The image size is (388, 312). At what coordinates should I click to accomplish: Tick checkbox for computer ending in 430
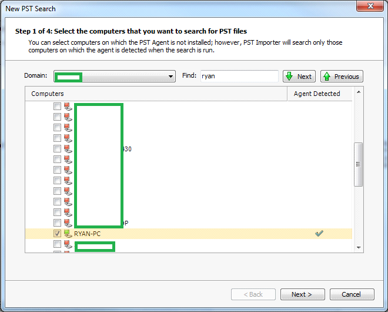point(57,149)
